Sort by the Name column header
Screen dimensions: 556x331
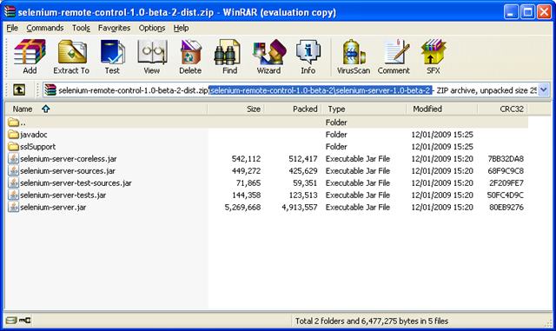[106, 109]
